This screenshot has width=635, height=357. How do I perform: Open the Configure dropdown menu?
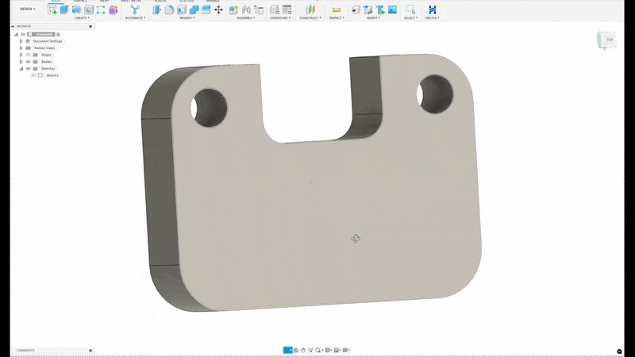tap(280, 17)
